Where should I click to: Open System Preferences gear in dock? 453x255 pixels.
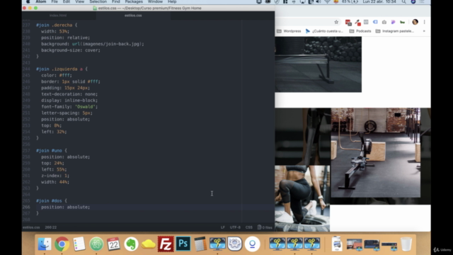pyautogui.click(x=234, y=244)
